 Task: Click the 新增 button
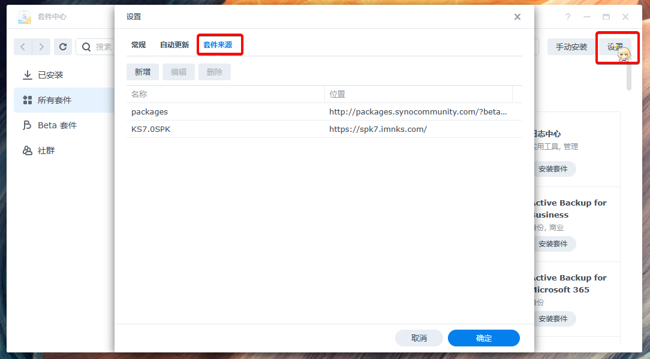coord(143,72)
